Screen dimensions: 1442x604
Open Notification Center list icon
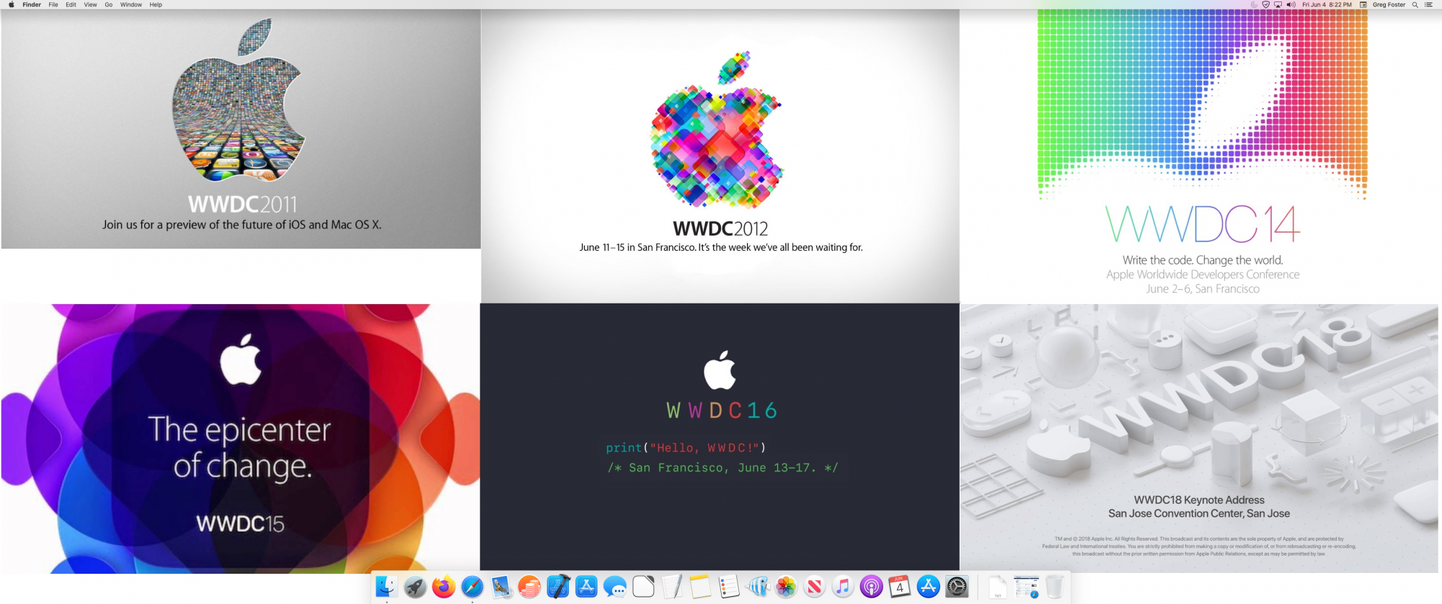(x=1428, y=4)
